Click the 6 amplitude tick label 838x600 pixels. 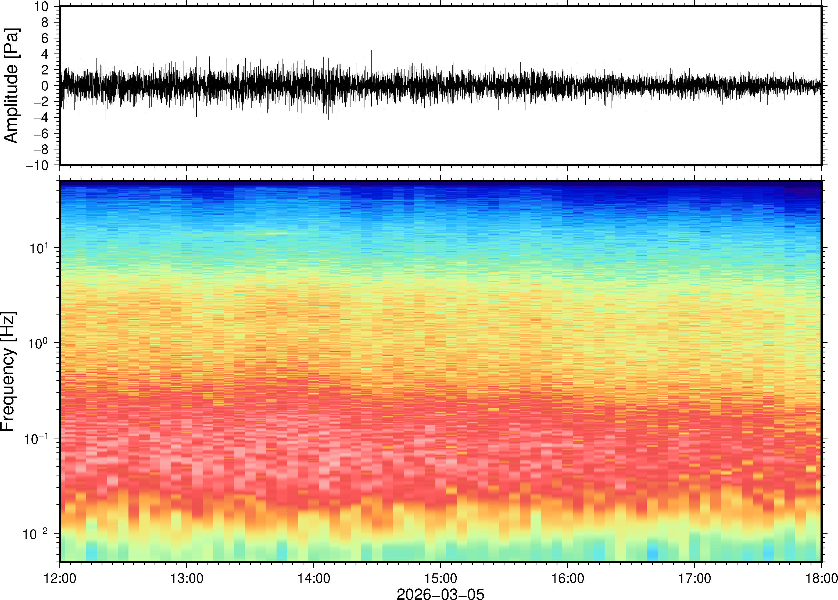click(45, 38)
